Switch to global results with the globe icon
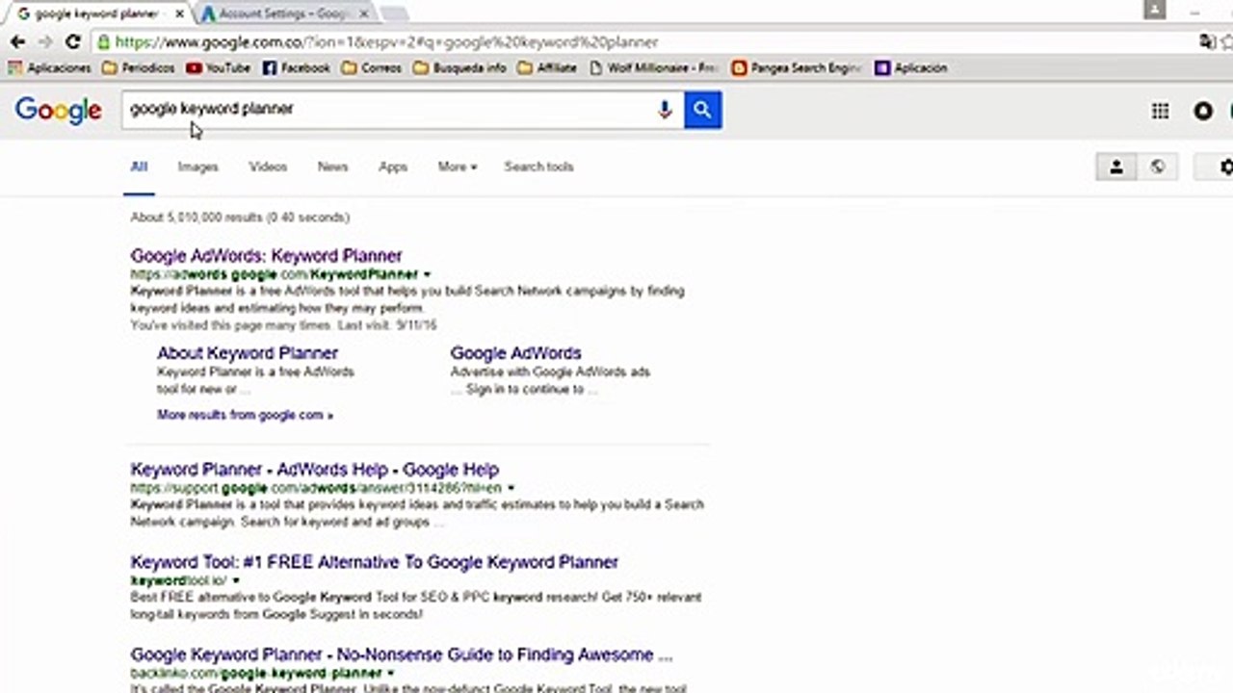Screen dimensions: 1233x693 tap(1157, 167)
